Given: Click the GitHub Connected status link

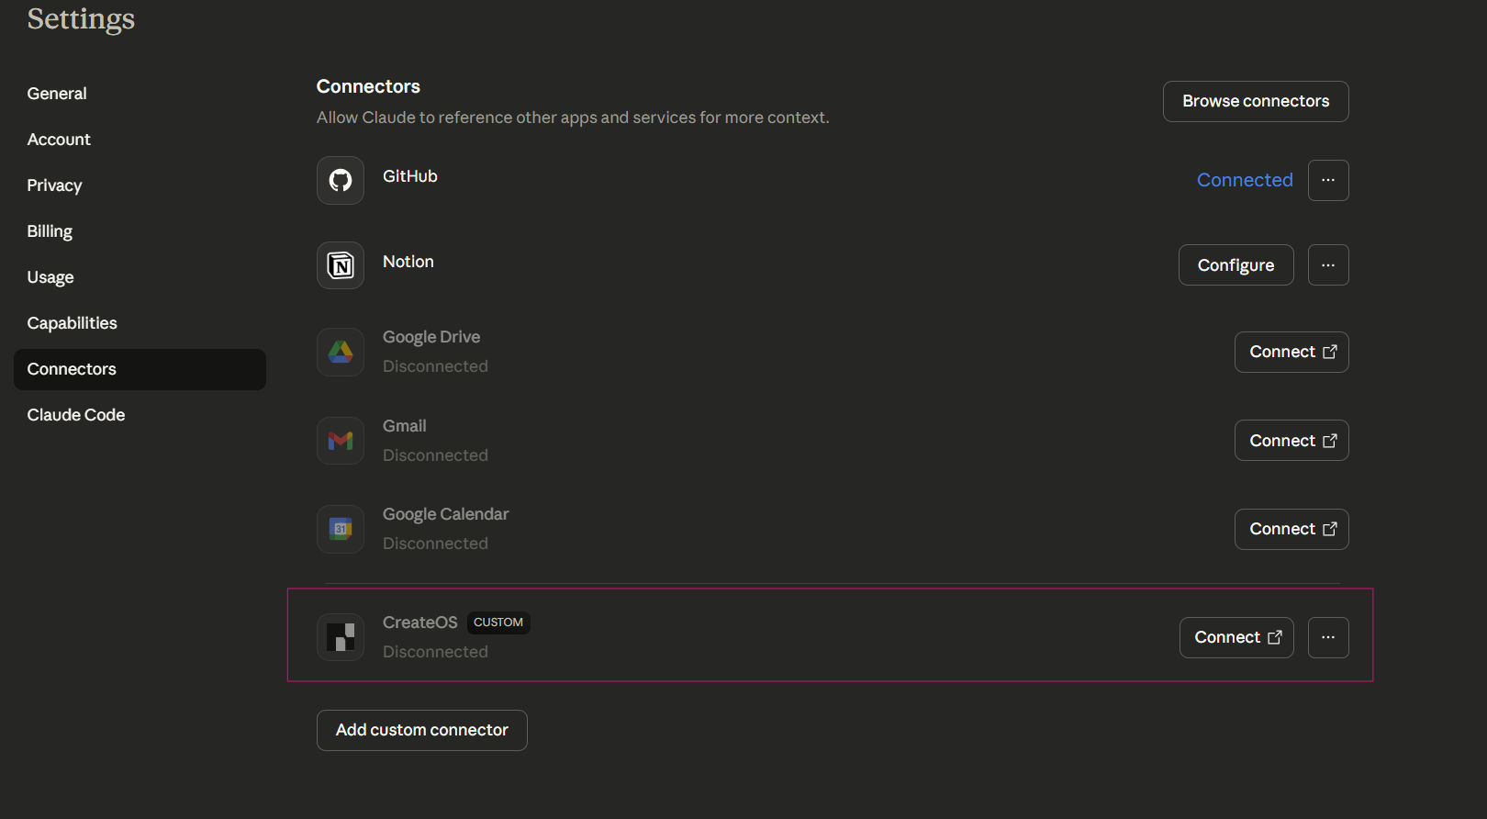Looking at the screenshot, I should [x=1245, y=180].
